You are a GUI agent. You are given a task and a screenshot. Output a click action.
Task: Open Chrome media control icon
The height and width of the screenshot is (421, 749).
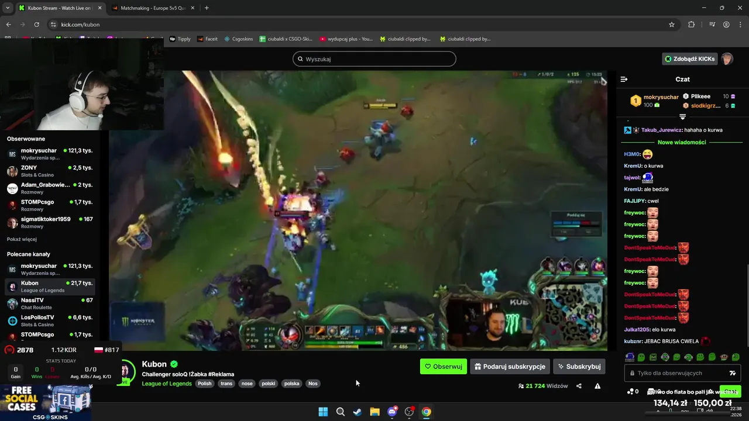(x=712, y=25)
